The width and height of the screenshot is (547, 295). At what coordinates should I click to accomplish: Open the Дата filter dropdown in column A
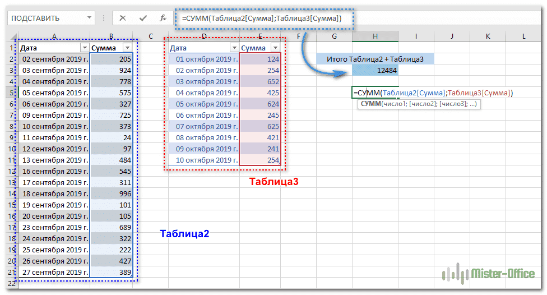click(84, 48)
